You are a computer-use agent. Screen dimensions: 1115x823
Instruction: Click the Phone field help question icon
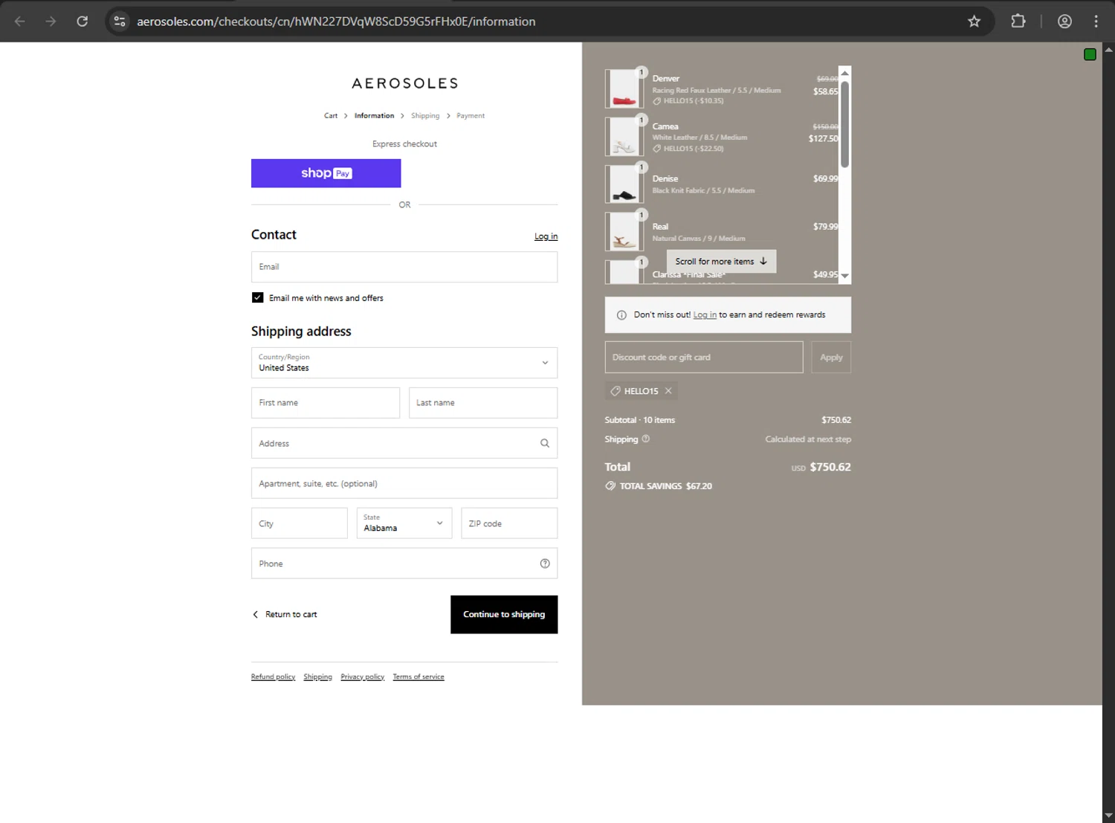[x=545, y=564]
